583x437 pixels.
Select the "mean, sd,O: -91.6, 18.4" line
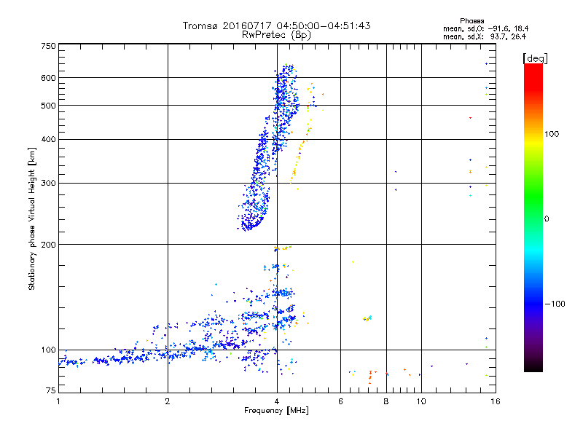(485, 28)
